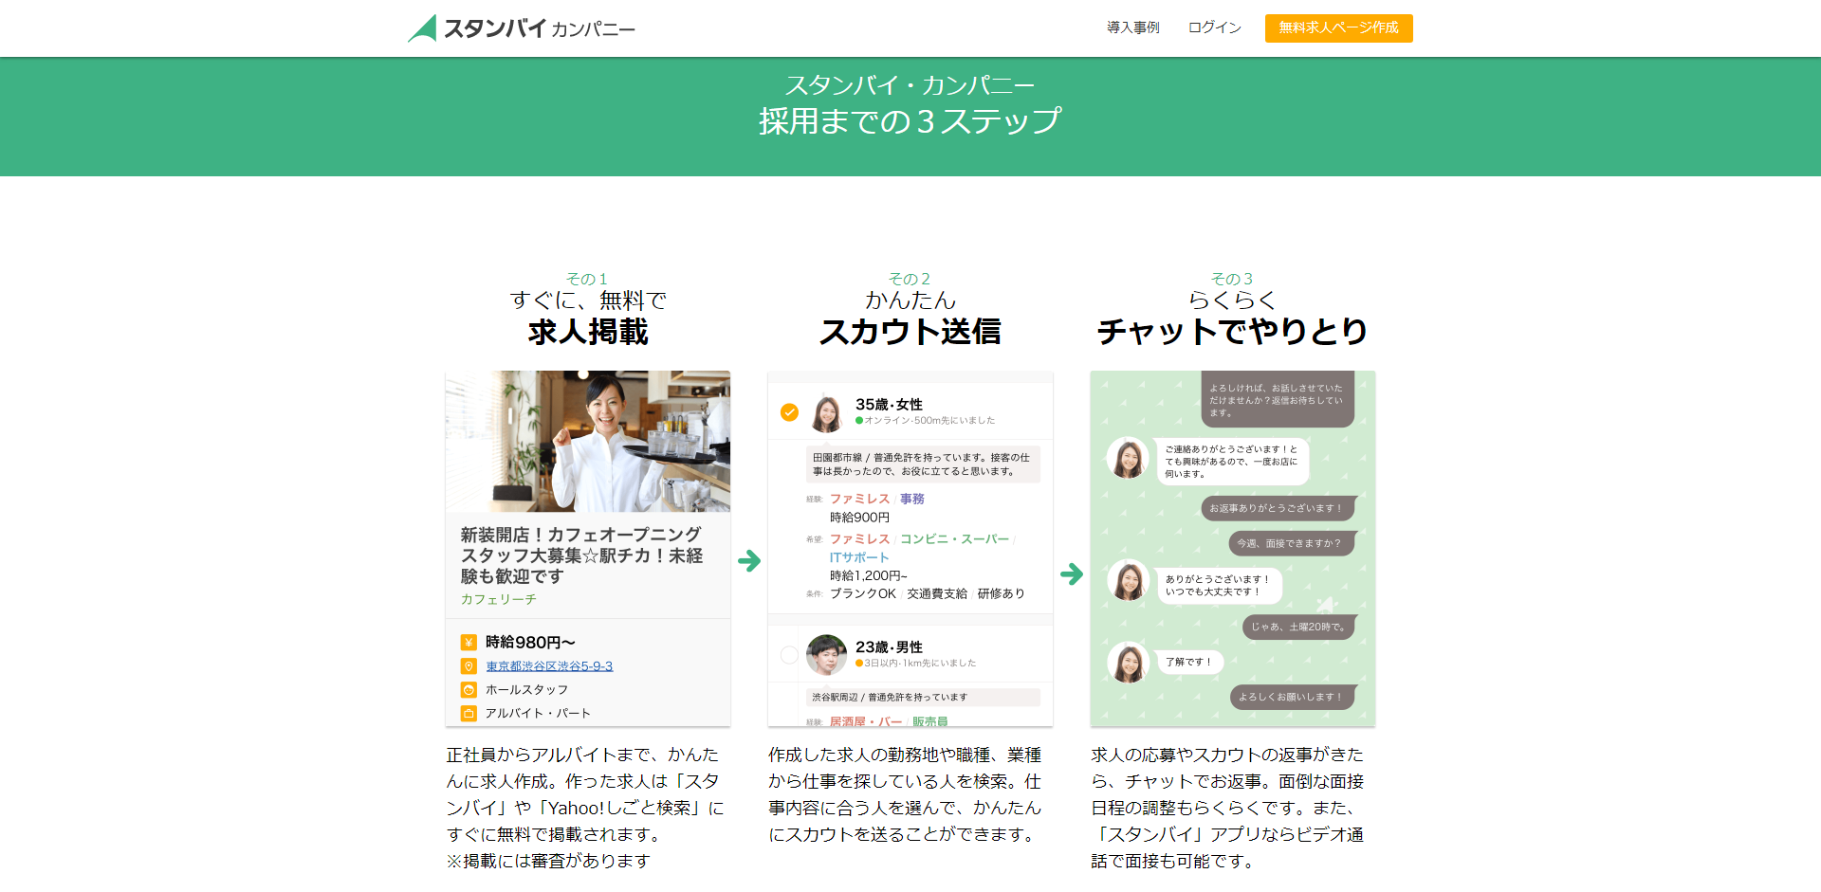Click the 23歳・男性 candidate avatar
The image size is (1821, 892).
(827, 654)
